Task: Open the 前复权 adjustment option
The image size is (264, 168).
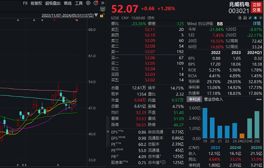Action: [x=36, y=3]
